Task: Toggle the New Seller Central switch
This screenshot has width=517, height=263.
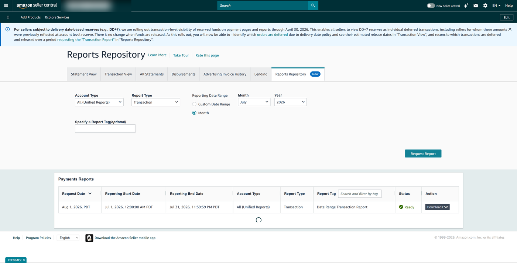Action: point(431,6)
